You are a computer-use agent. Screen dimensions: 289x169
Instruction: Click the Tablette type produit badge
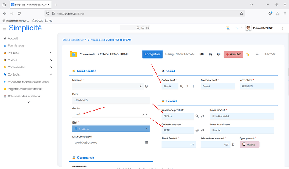[x=249, y=144]
